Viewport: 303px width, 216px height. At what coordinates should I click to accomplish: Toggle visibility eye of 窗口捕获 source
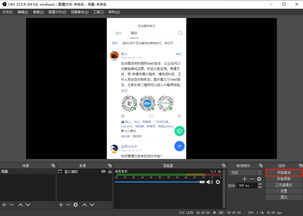click(103, 171)
